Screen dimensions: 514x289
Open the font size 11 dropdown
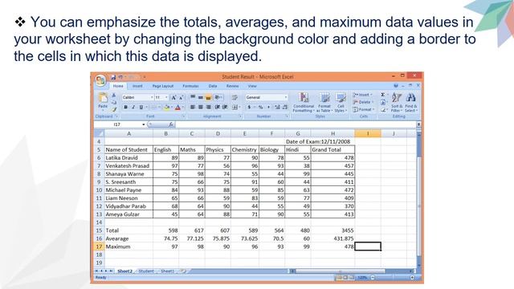pos(166,97)
